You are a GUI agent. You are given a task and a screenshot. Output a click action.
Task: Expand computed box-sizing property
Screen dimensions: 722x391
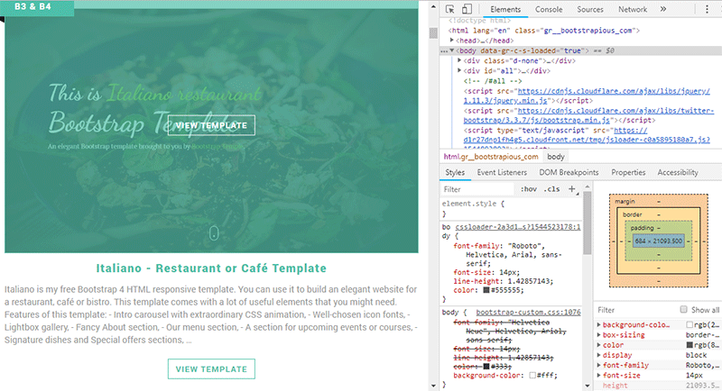click(598, 334)
